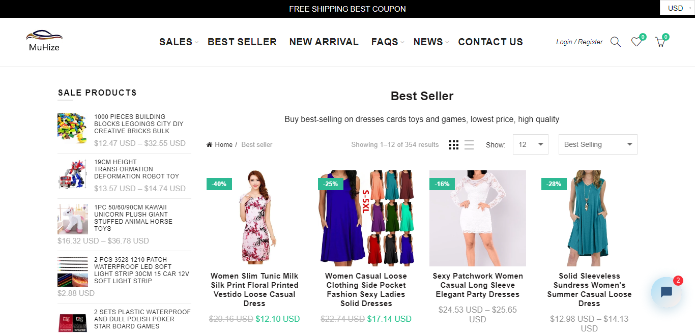Follow the Home breadcrumb link
695x334 pixels.
coord(223,145)
